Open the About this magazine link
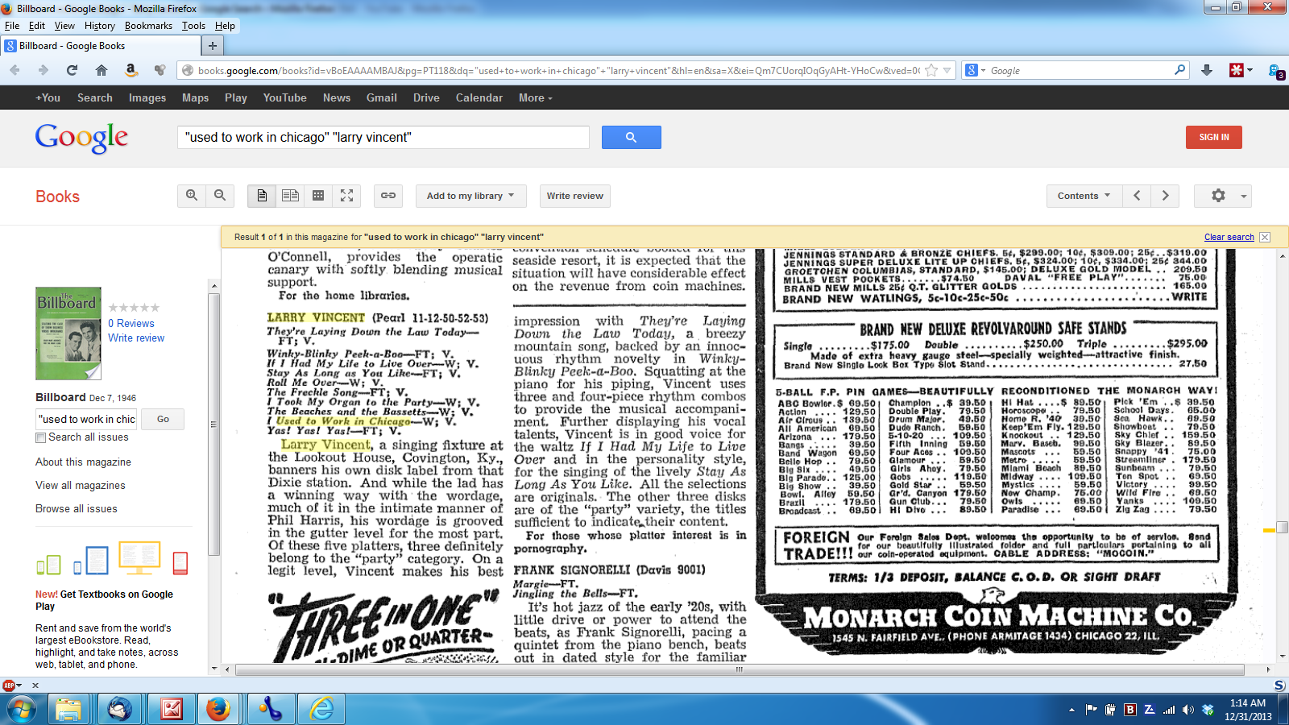This screenshot has width=1289, height=725. (x=83, y=462)
